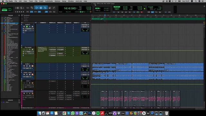Image resolution: width=206 pixels, height=116 pixels.
Task: Open Audio 5 track view selector
Action: coord(29,29)
